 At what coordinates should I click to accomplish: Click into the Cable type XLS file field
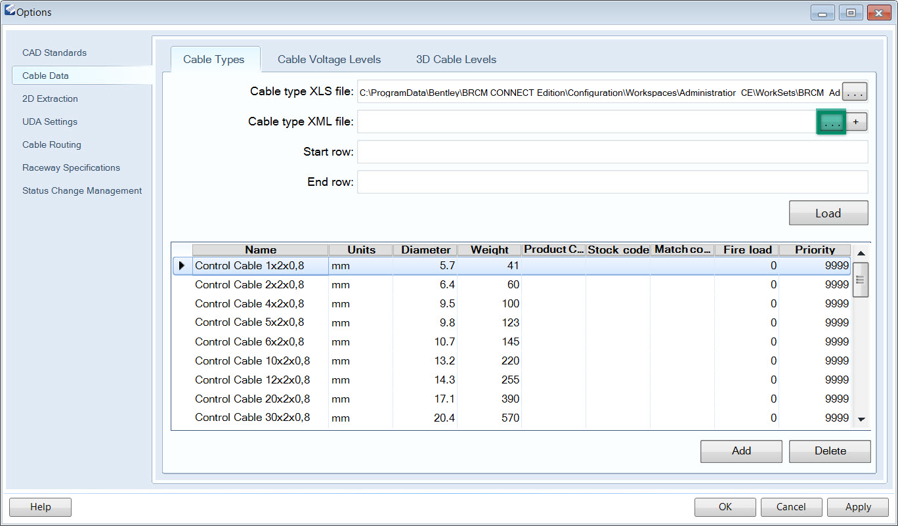tap(599, 93)
